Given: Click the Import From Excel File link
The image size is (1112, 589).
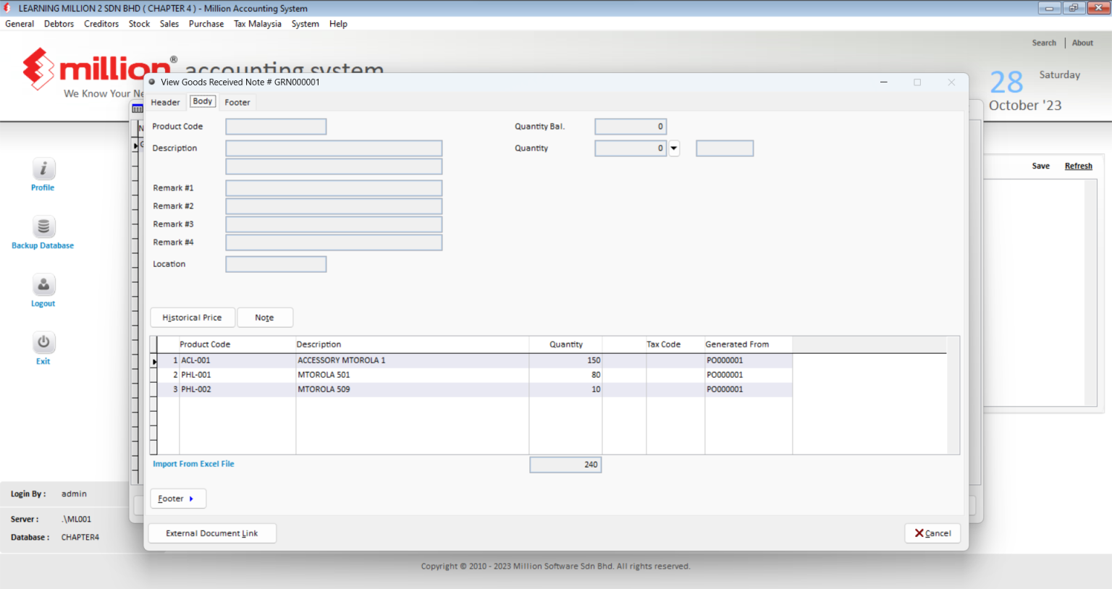Looking at the screenshot, I should pyautogui.click(x=193, y=464).
